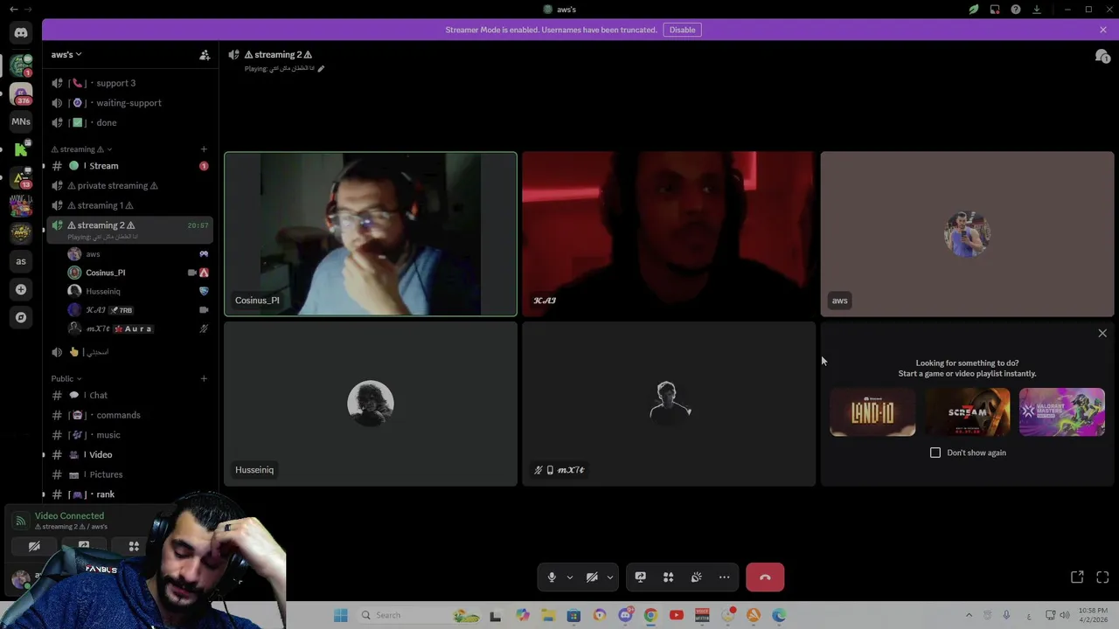Open YouTube from the taskbar
Screen dimensions: 1119x629
click(x=676, y=615)
